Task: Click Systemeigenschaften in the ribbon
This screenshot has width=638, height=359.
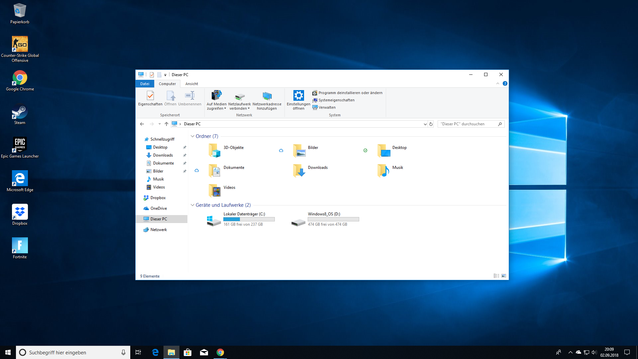Action: pyautogui.click(x=336, y=100)
